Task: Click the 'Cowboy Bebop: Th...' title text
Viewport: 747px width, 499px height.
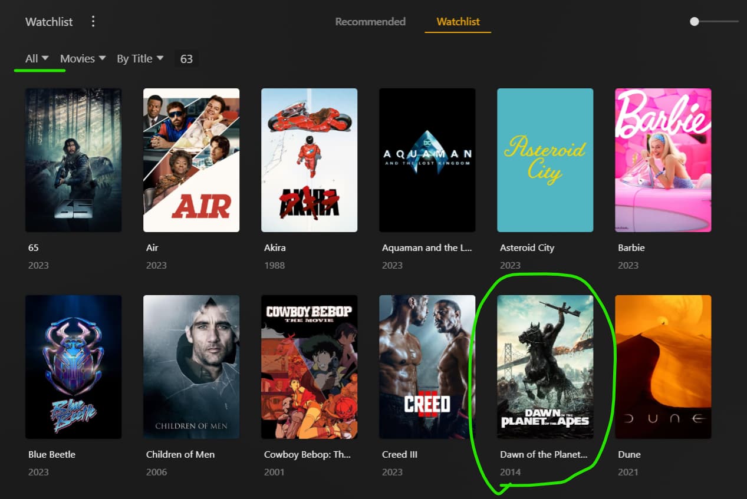Action: coord(308,454)
